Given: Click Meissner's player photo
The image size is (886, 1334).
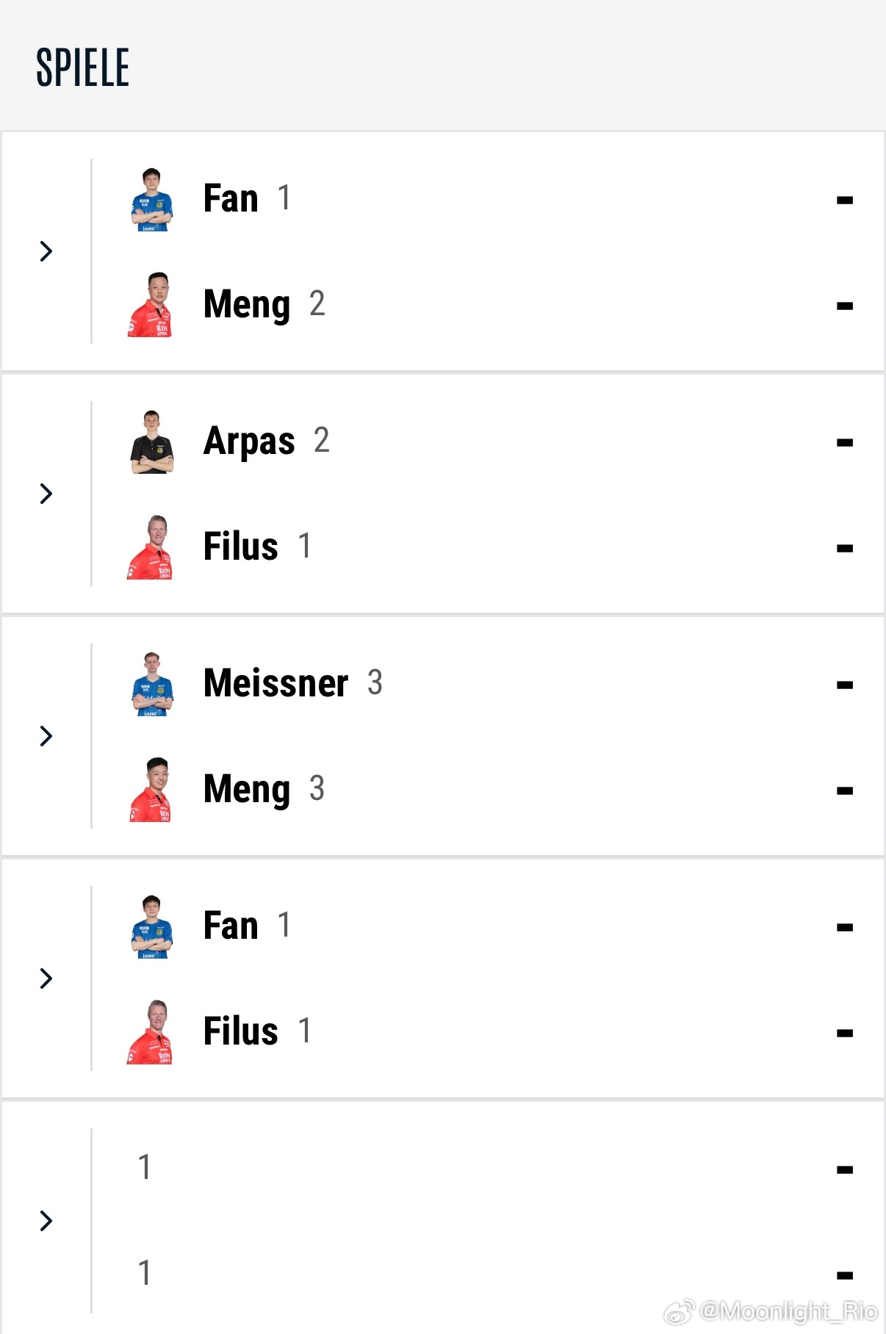Looking at the screenshot, I should (151, 685).
